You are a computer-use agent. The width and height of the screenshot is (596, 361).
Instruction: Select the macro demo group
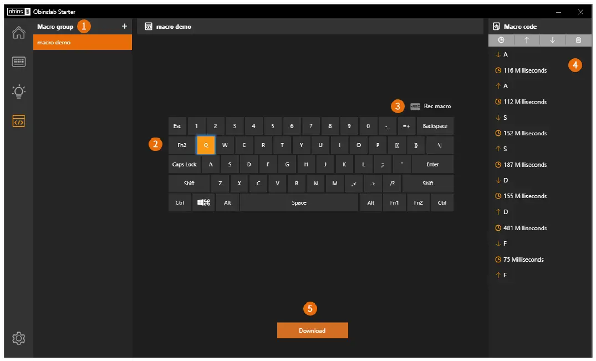click(x=83, y=42)
